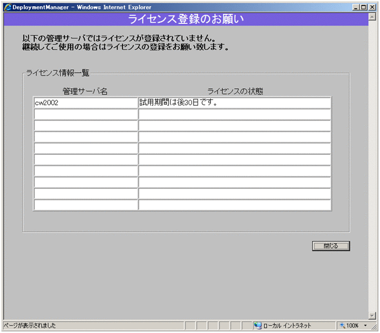Viewport: 380px width, 333px height.
Task: Minimize the DeploymentManager window
Action: point(356,7)
